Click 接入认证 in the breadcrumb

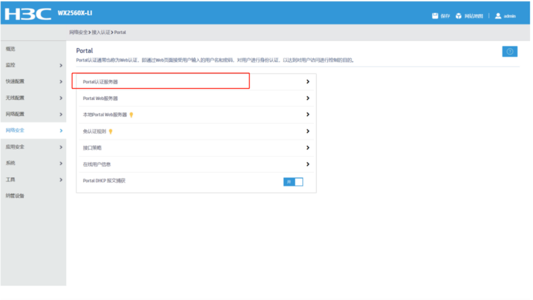coord(101,32)
